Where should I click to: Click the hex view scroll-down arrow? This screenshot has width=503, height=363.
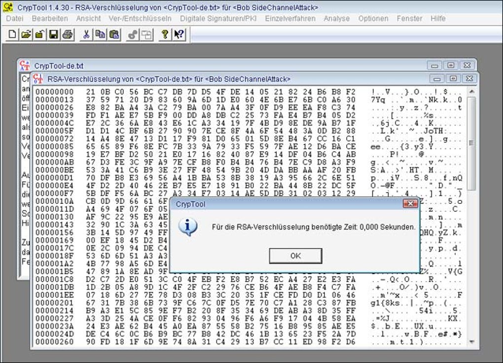point(471,341)
